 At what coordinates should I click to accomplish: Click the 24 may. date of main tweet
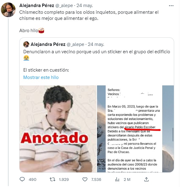(84, 6)
